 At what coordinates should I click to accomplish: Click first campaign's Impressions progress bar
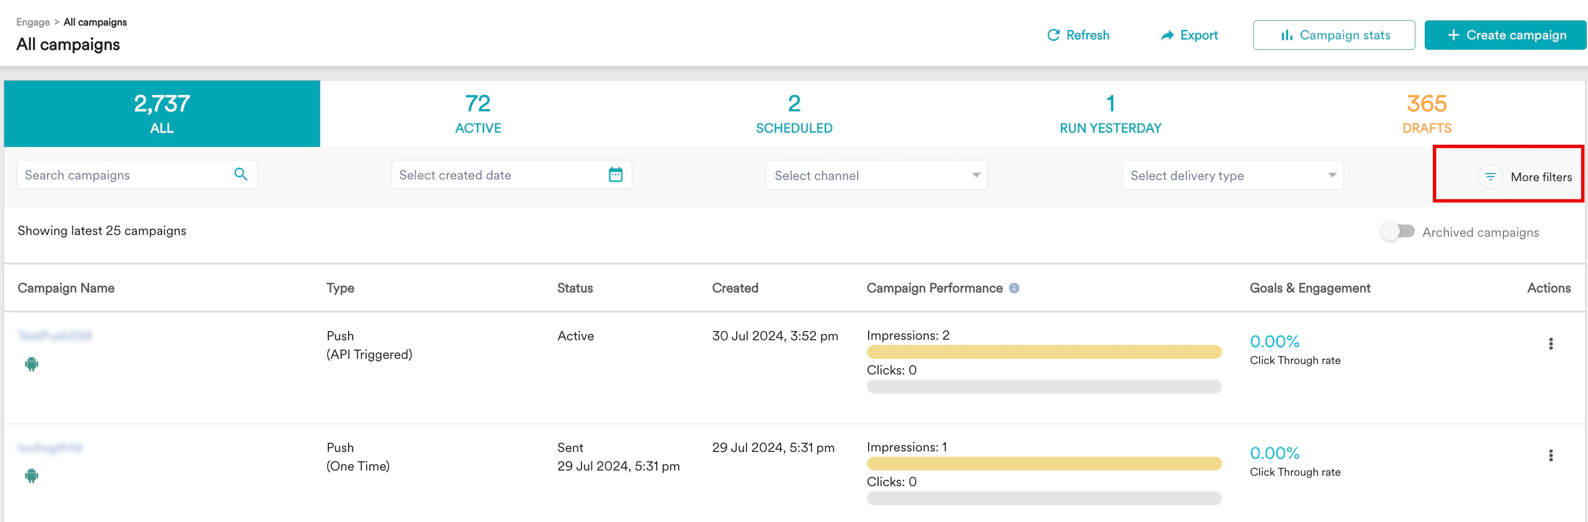1044,352
